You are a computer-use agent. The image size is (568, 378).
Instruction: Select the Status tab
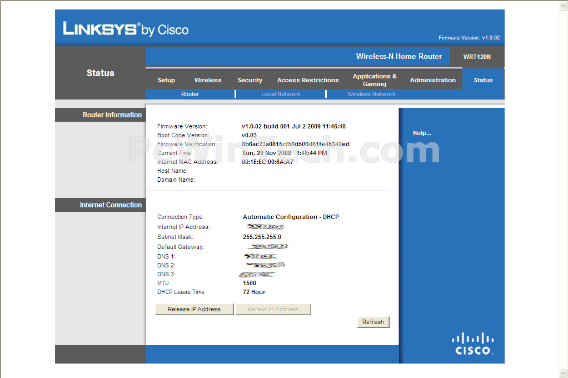483,80
